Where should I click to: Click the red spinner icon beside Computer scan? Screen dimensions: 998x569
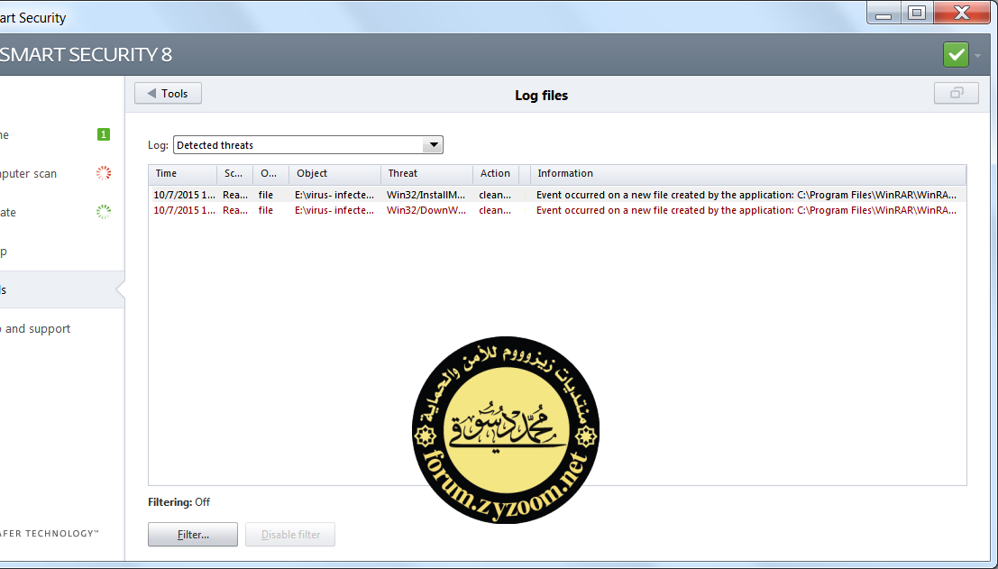(104, 173)
